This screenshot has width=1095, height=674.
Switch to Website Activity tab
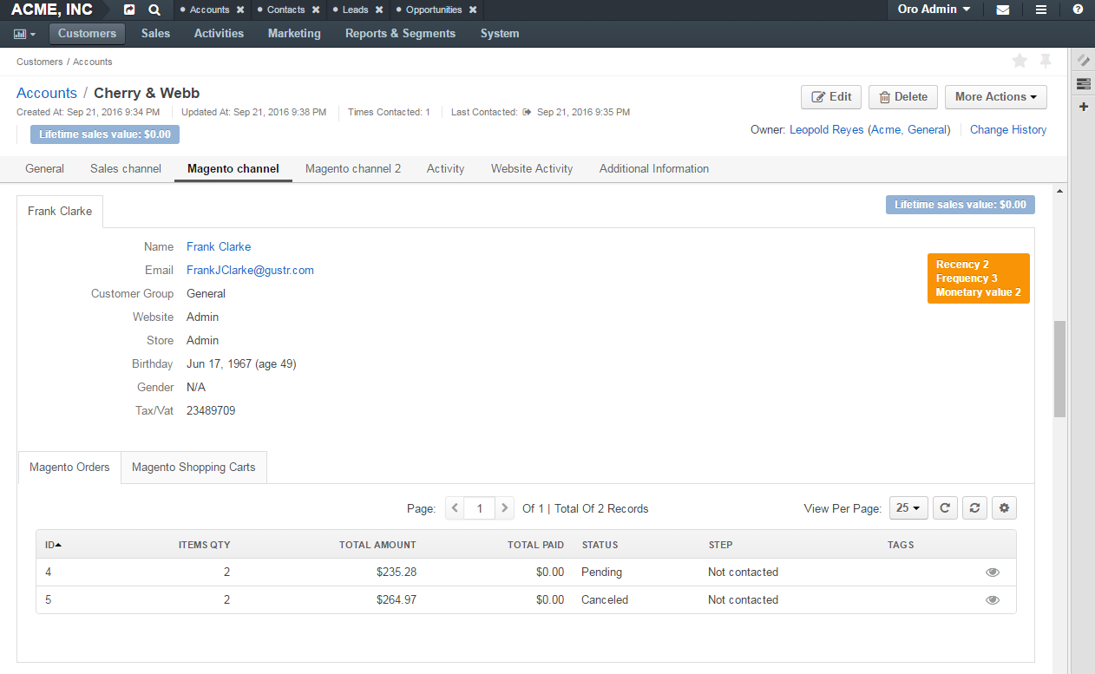click(x=532, y=168)
